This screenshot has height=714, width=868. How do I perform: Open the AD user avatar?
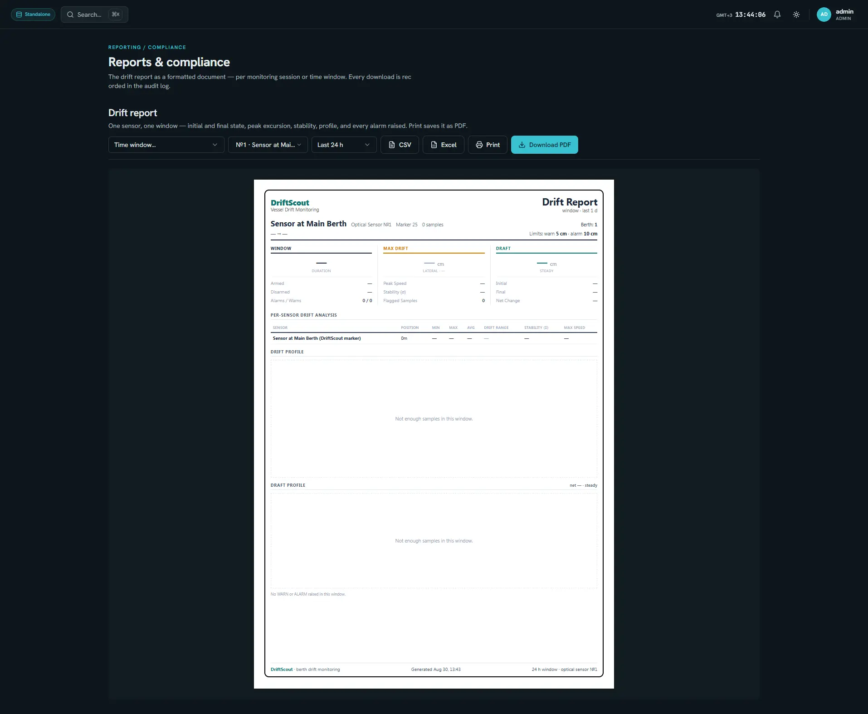pos(824,15)
